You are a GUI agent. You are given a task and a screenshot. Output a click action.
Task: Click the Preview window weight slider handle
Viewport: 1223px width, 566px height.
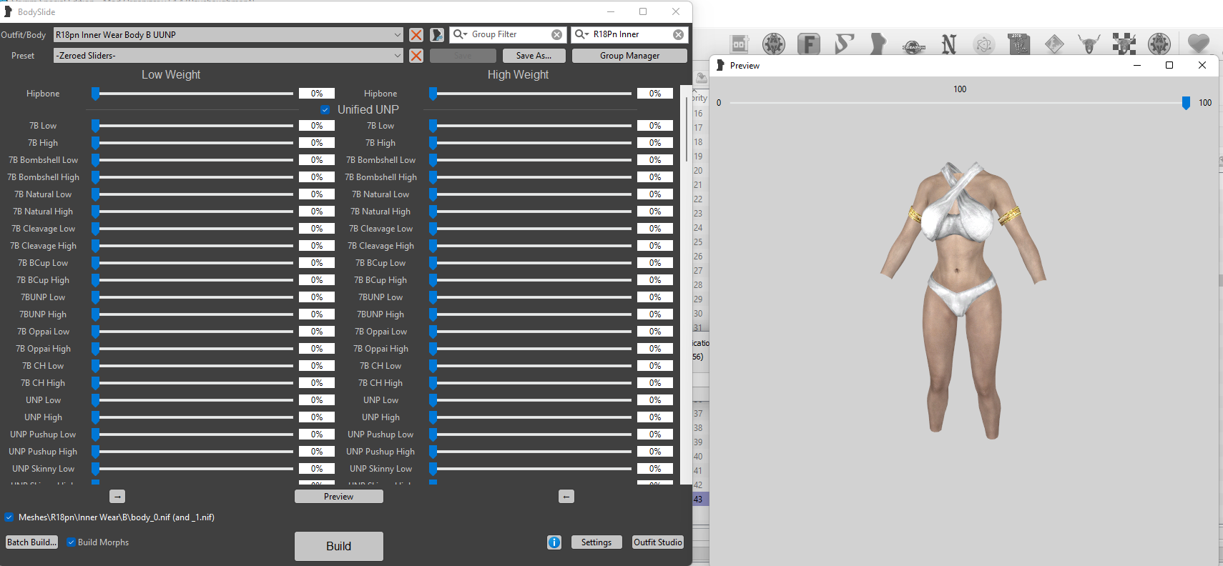pos(1186,103)
